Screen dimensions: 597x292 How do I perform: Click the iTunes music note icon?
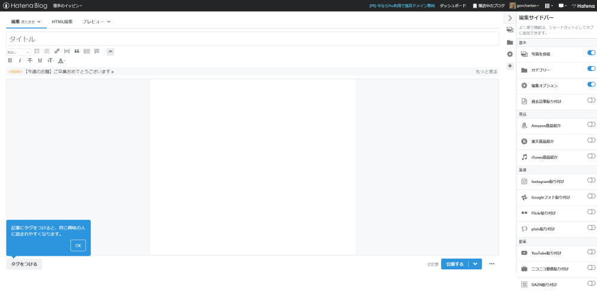pos(524,157)
